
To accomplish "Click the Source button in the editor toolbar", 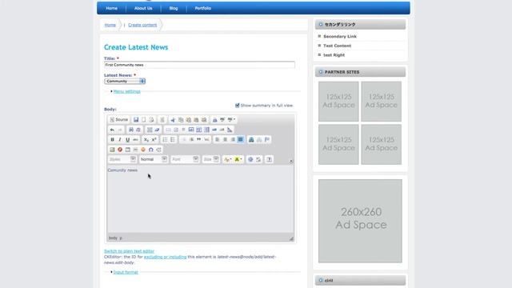I will (119, 120).
